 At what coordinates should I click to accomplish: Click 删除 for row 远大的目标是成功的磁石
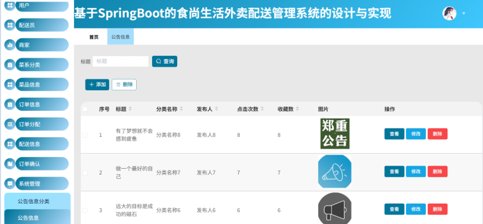[x=437, y=209]
